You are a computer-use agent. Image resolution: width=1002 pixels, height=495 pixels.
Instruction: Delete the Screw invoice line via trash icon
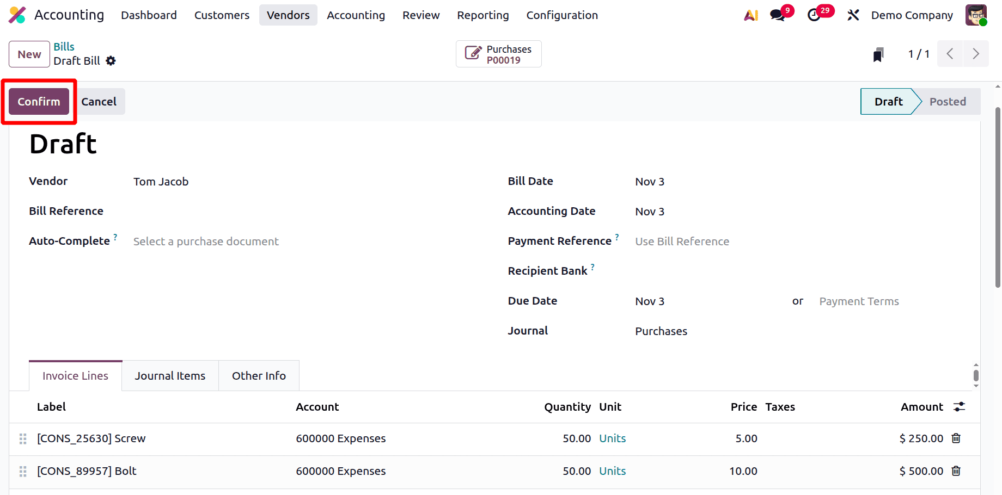[956, 438]
